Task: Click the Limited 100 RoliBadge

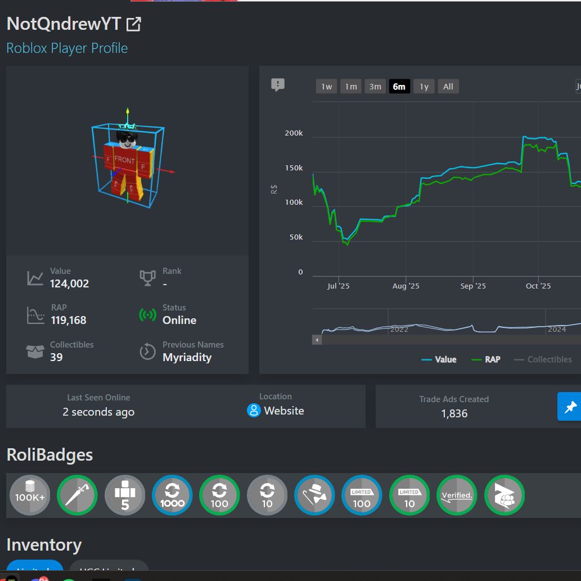Action: tap(362, 495)
